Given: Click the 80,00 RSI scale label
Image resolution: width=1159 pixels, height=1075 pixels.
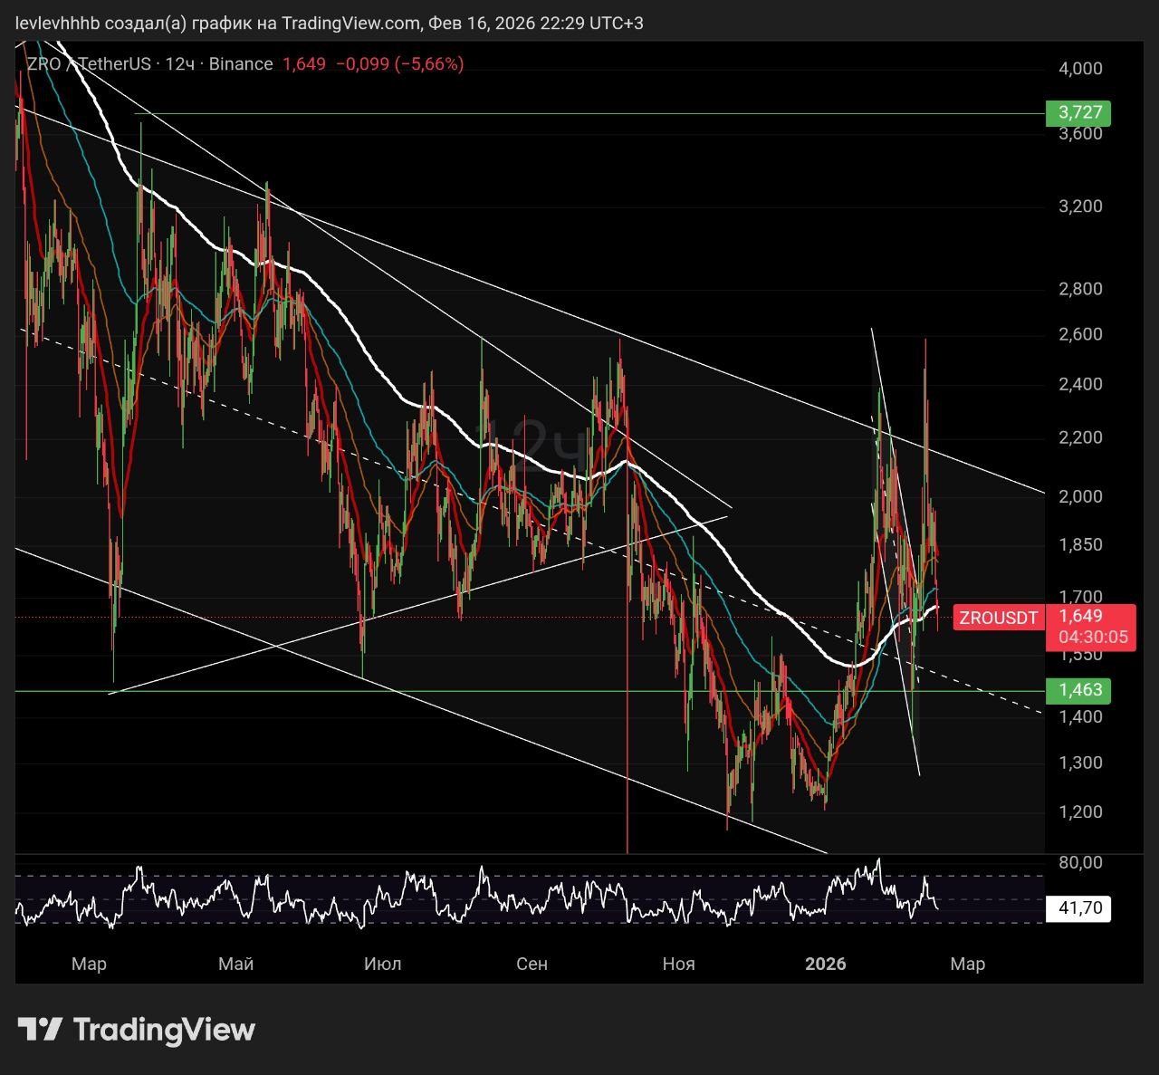Looking at the screenshot, I should point(1080,863).
